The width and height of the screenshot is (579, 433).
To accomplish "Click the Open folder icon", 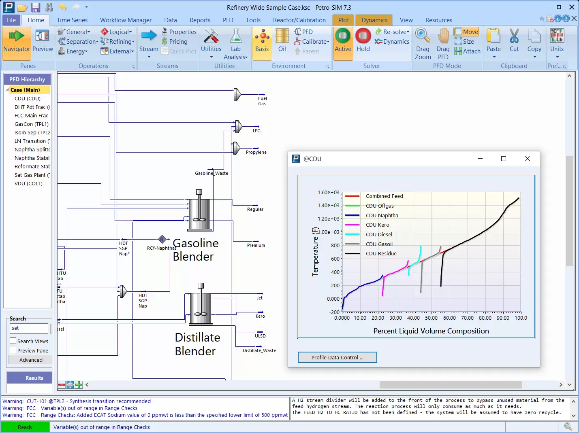I will coord(23,7).
